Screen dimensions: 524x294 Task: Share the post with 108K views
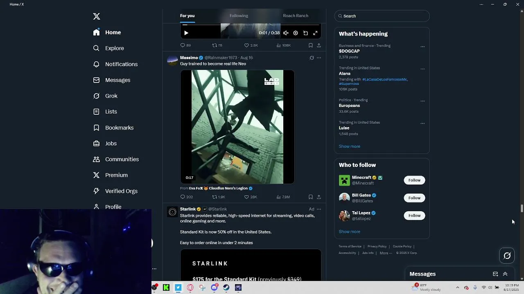(x=319, y=45)
